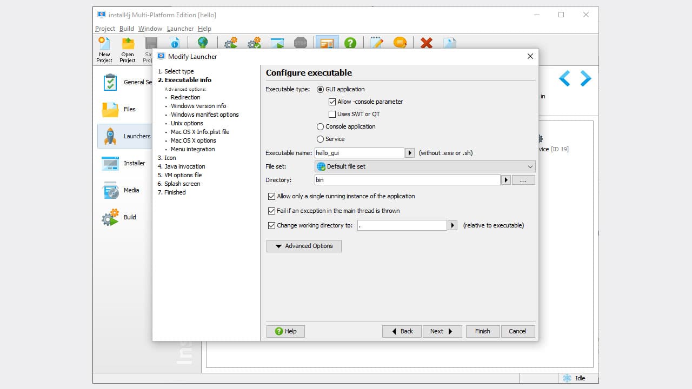This screenshot has width=692, height=389.
Task: Click the red X toolbar icon
Action: (426, 43)
